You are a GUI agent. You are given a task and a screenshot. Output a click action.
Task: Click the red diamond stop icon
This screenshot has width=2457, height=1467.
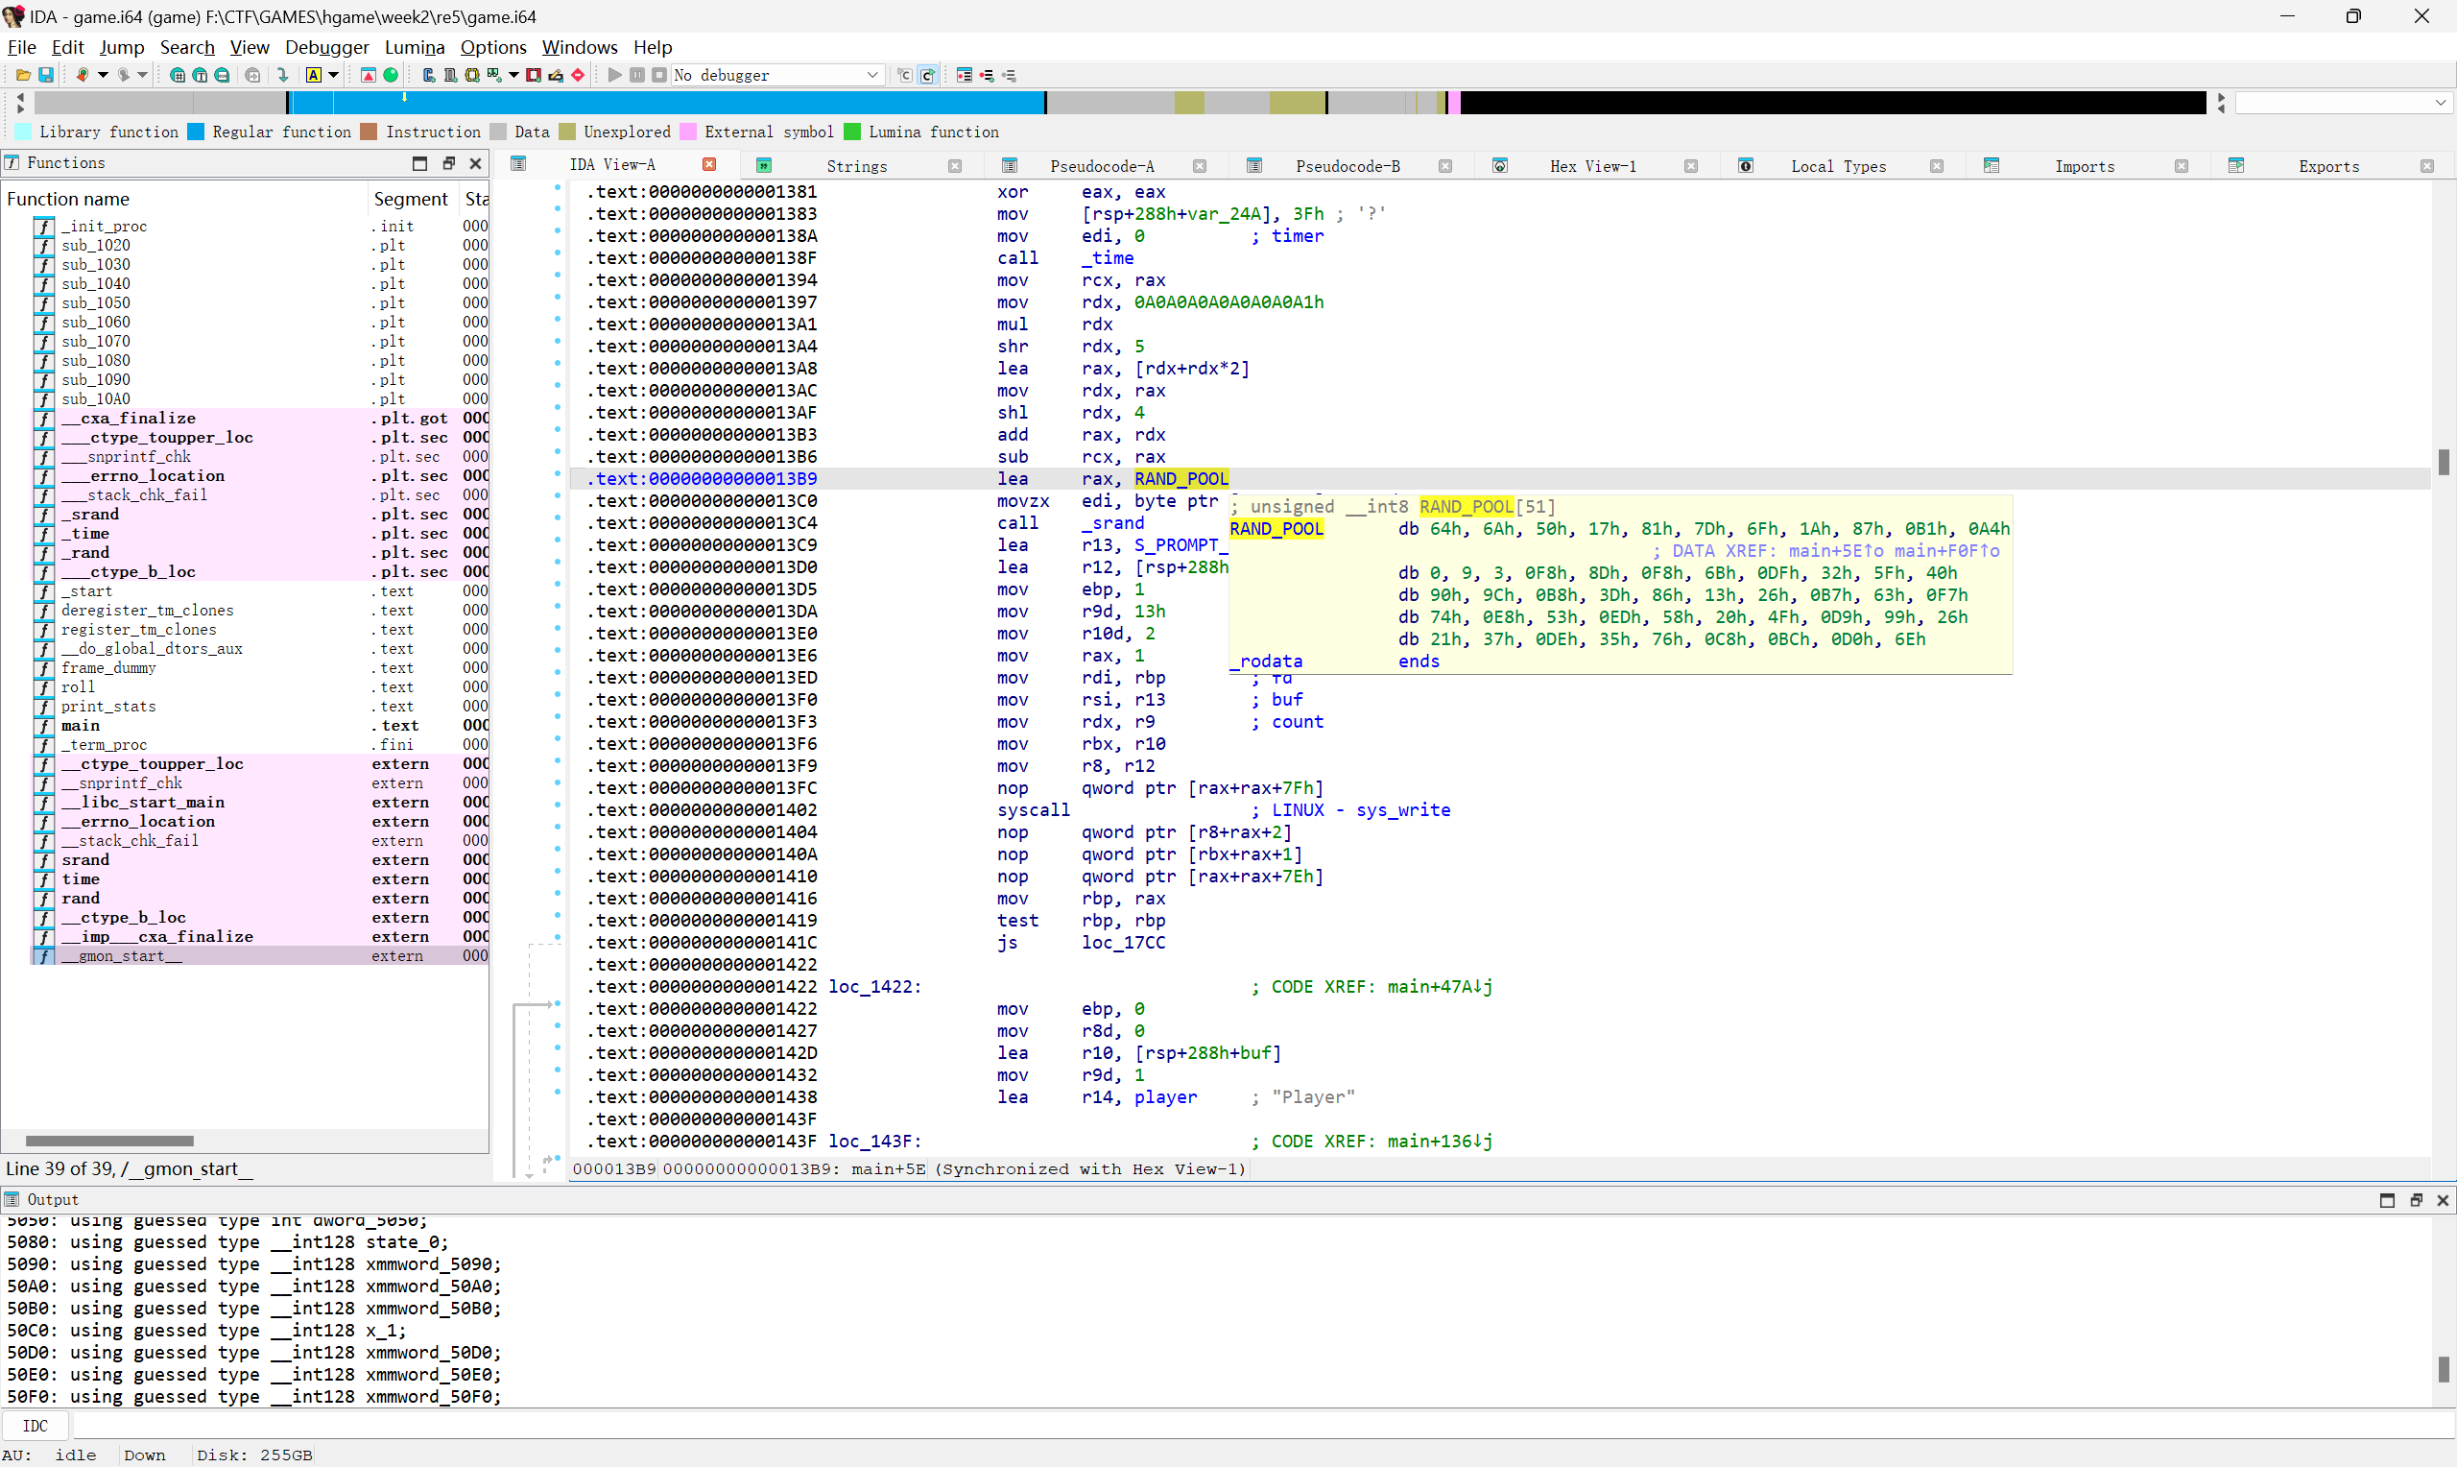pyautogui.click(x=578, y=75)
